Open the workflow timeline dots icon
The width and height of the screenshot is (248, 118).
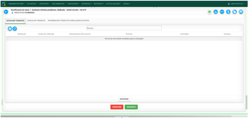click(x=222, y=12)
